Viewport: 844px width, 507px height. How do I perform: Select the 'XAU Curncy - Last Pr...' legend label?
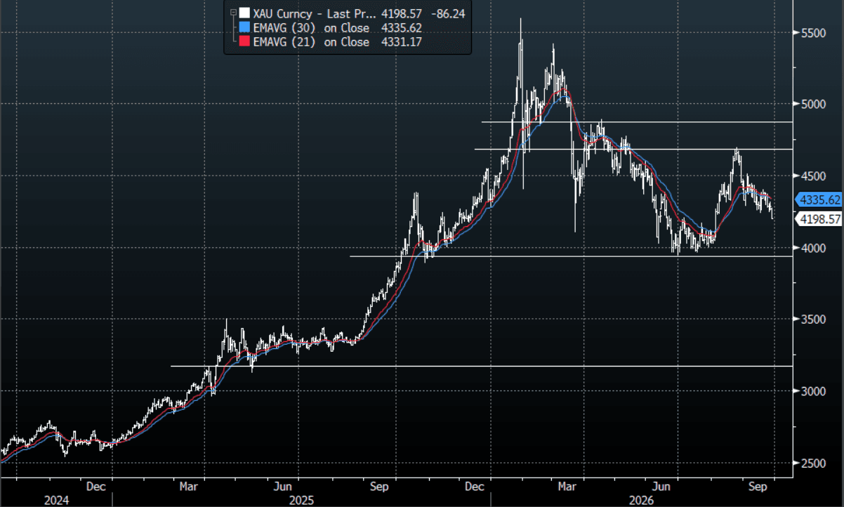(315, 13)
